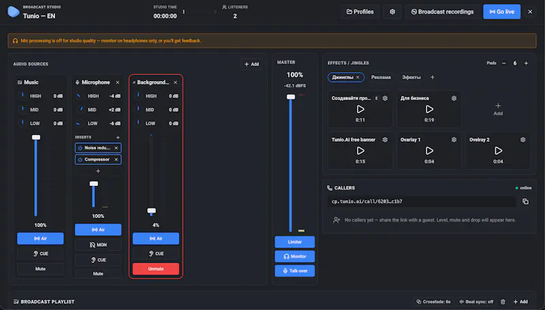The height and width of the screenshot is (310, 545).
Task: Click the caller link field
Action: [x=422, y=202]
